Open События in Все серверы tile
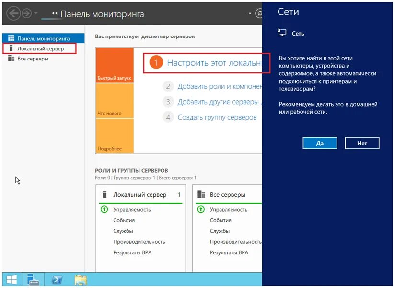 221,220
